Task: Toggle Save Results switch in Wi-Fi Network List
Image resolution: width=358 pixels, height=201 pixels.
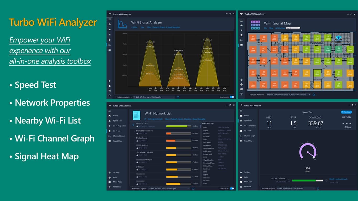Action: click(232, 188)
